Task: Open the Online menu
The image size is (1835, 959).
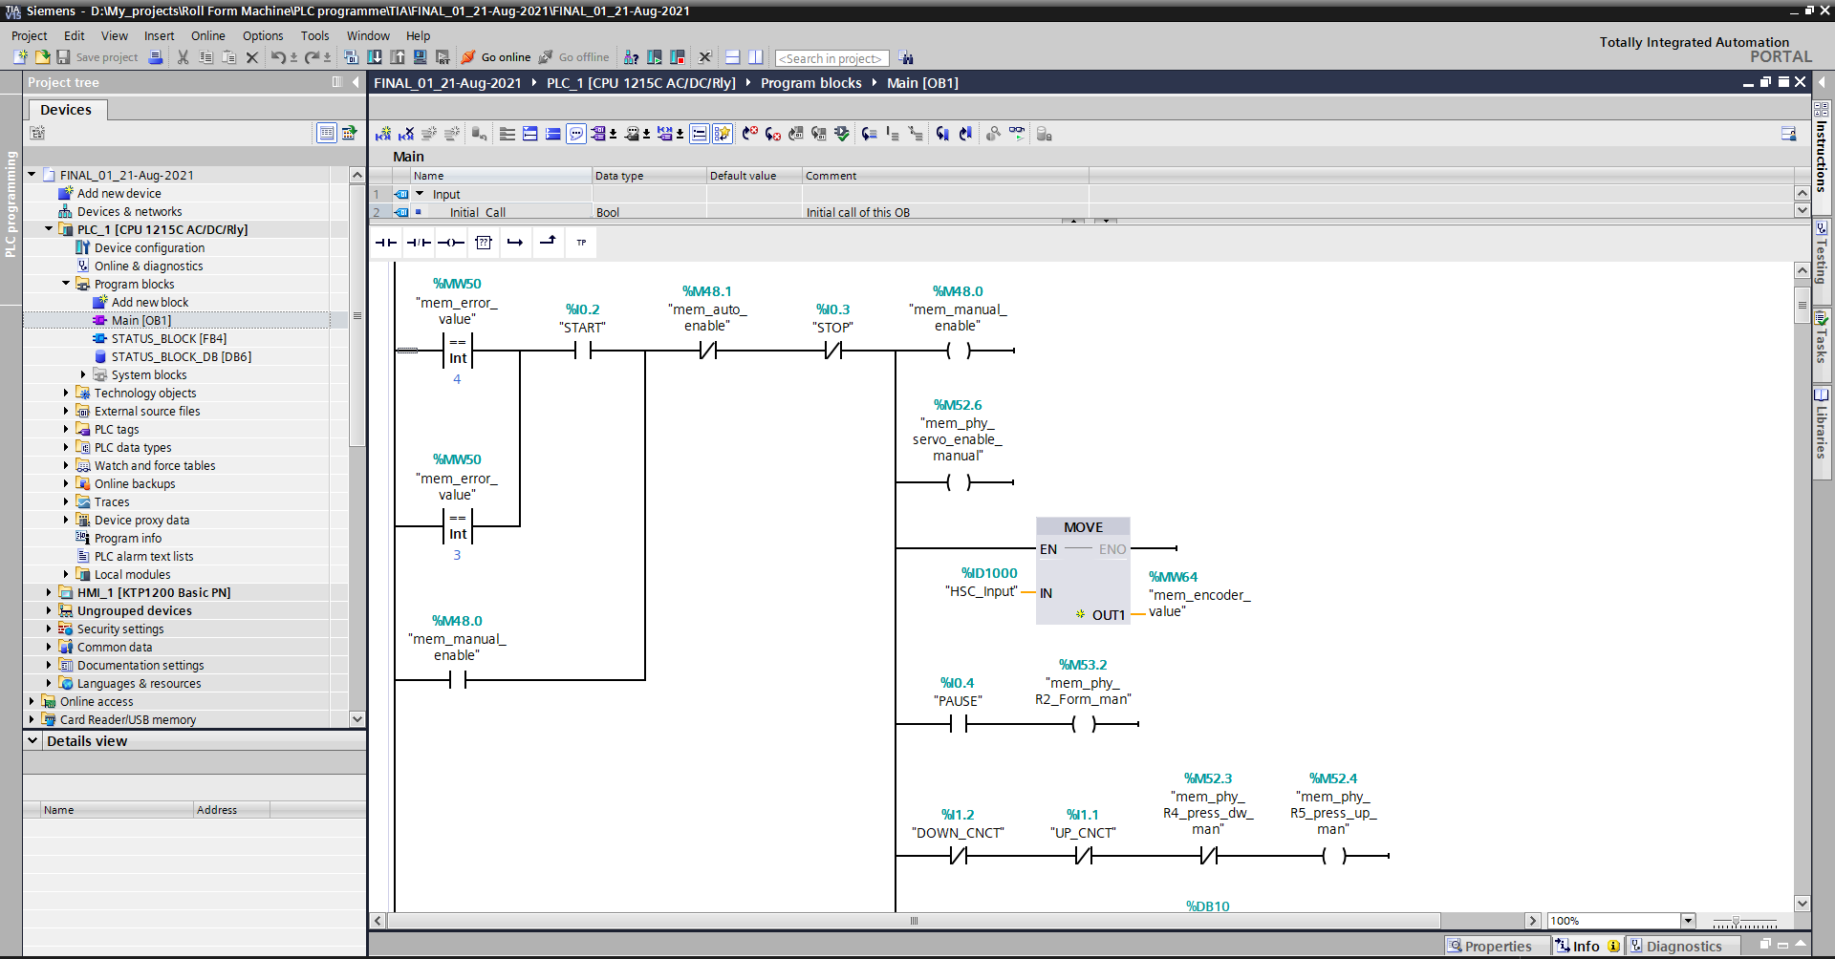Action: [207, 35]
